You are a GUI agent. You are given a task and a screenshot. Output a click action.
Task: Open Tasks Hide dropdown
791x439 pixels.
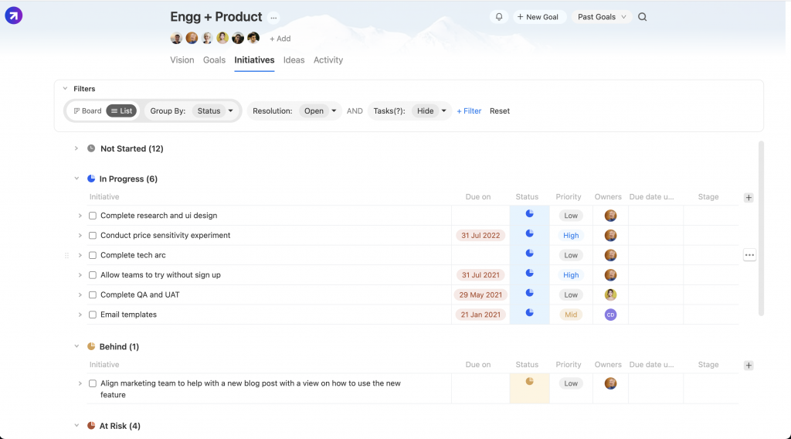(431, 111)
